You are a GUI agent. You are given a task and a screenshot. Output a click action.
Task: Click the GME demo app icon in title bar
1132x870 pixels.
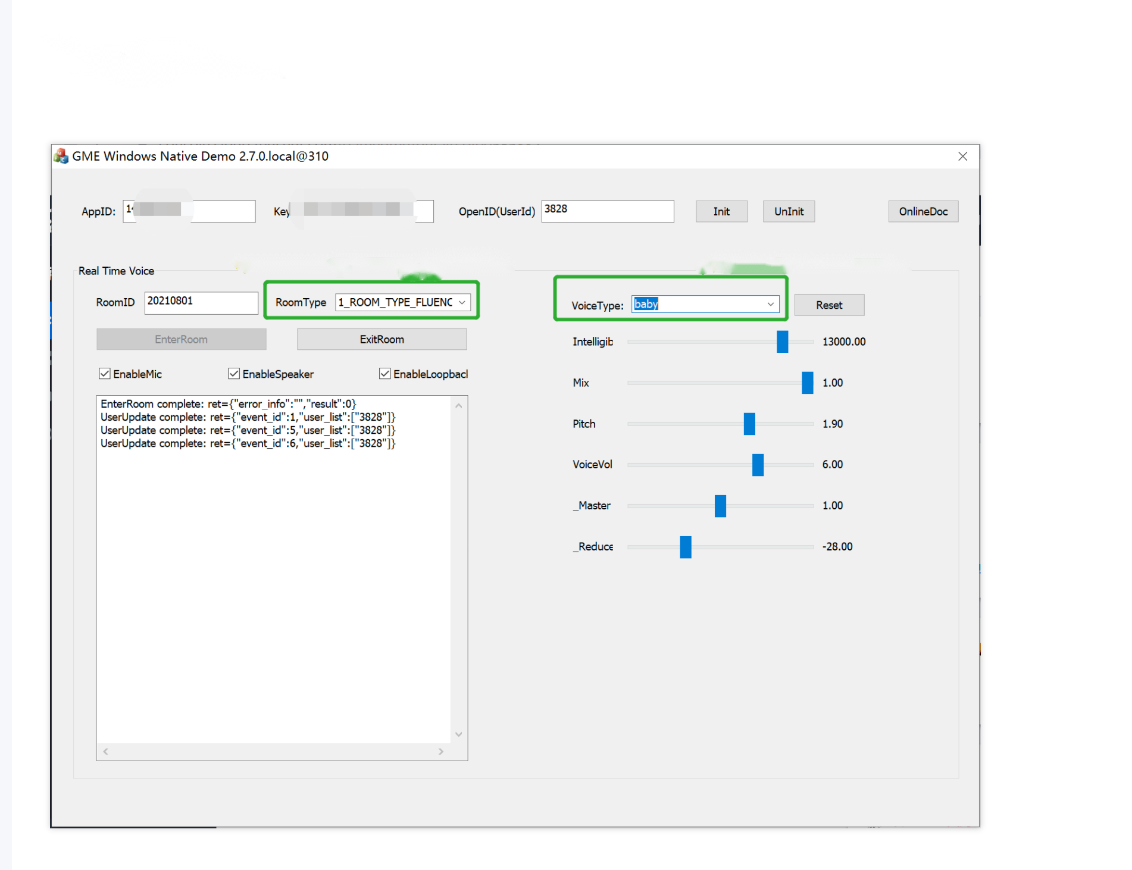tap(61, 157)
